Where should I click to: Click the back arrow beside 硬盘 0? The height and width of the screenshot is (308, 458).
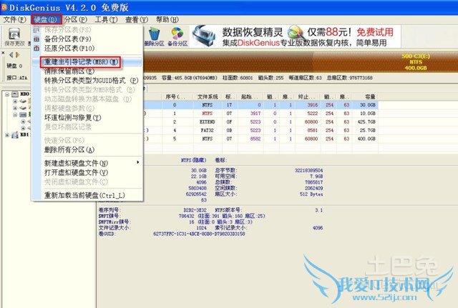pos(11,54)
